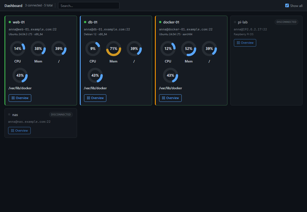Select web-01 Mem 38% gauge
Viewport: 307px width, 212px height.
[x=38, y=49]
